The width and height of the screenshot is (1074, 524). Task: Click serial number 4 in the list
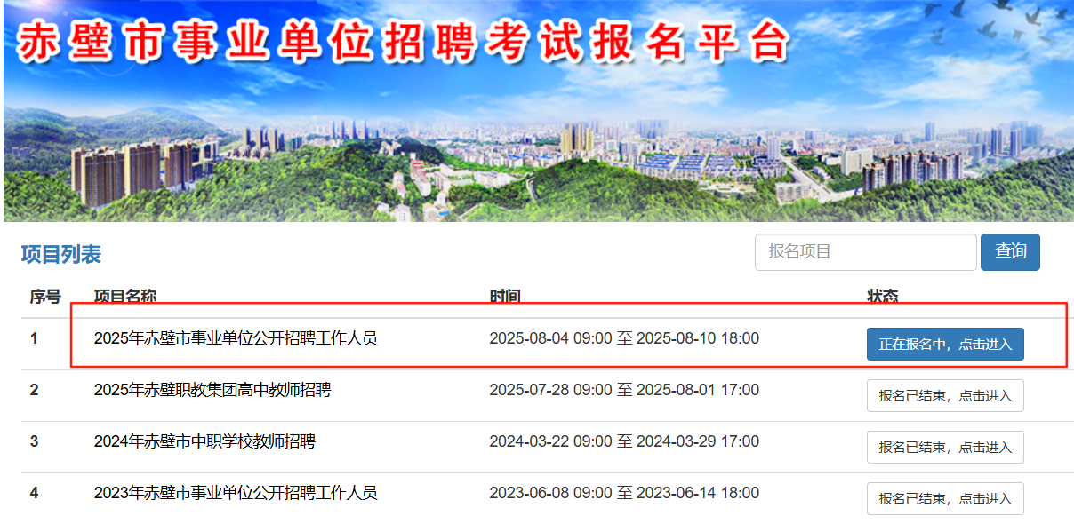(x=35, y=493)
